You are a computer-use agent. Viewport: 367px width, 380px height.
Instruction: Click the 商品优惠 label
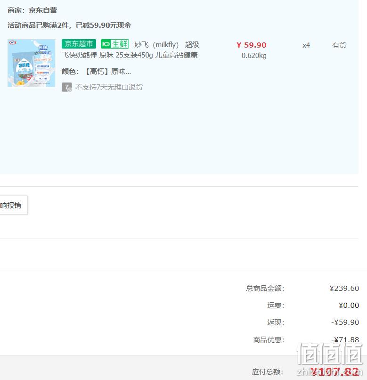(x=269, y=340)
